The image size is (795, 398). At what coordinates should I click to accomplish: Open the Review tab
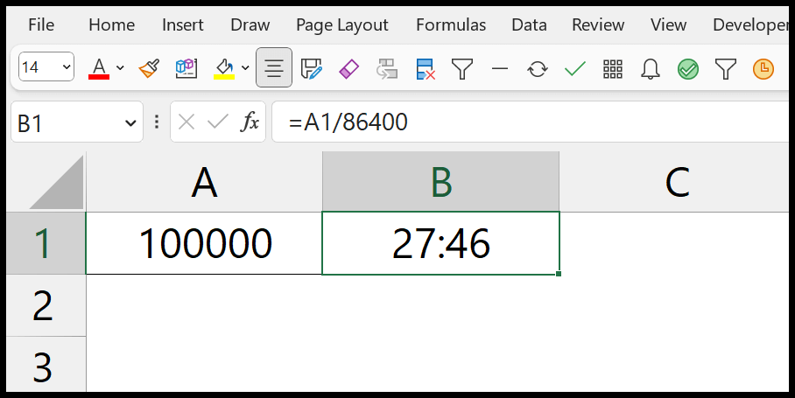(598, 24)
